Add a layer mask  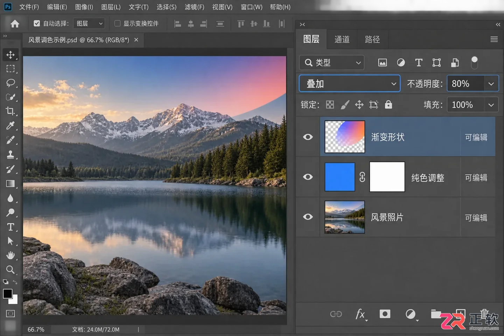point(385,314)
